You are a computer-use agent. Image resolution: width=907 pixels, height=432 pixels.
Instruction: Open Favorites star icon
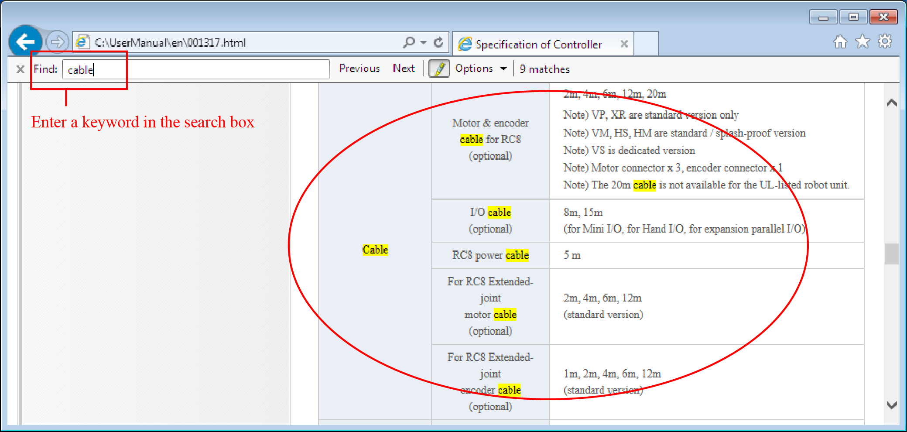tap(863, 42)
